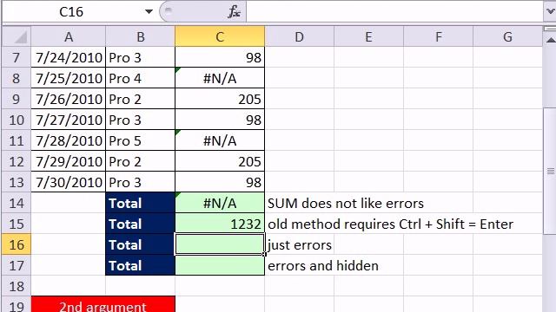This screenshot has height=312, width=556.
Task: Click the red '2nd argument' cell
Action: (103, 304)
